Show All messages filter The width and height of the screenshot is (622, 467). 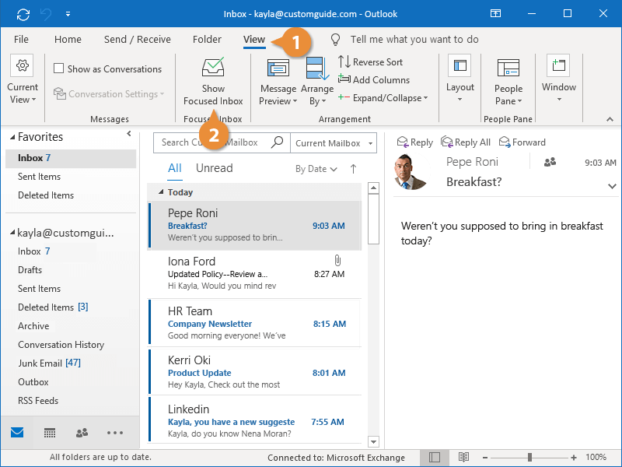(174, 168)
